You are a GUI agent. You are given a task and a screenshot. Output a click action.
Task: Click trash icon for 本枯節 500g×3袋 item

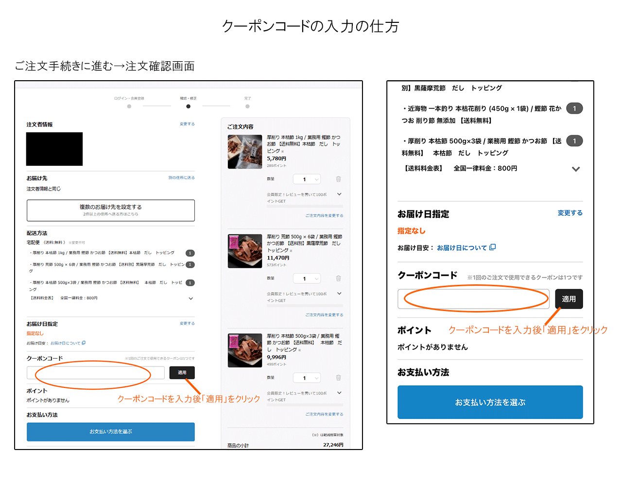pos(338,378)
